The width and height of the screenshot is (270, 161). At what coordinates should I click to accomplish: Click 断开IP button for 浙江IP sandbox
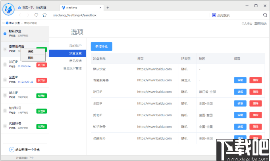(x=42, y=65)
